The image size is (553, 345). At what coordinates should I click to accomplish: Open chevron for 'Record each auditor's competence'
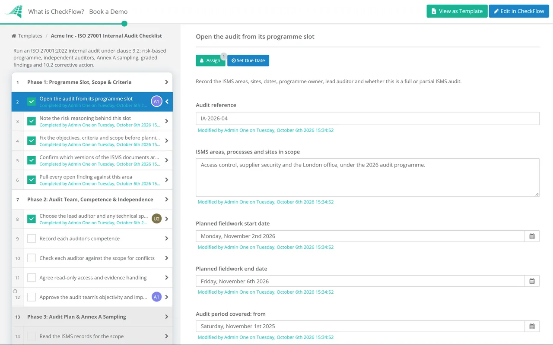167,238
